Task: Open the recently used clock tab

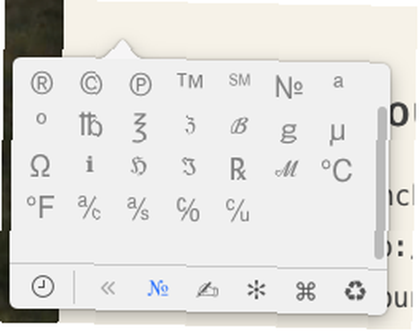Action: (x=43, y=287)
